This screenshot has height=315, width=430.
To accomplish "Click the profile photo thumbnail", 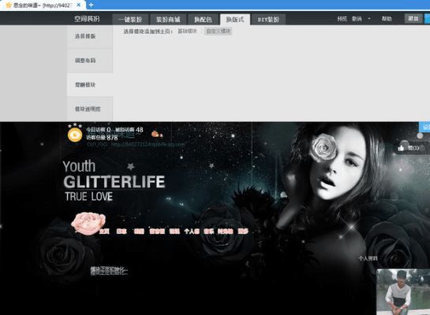I will [x=403, y=291].
